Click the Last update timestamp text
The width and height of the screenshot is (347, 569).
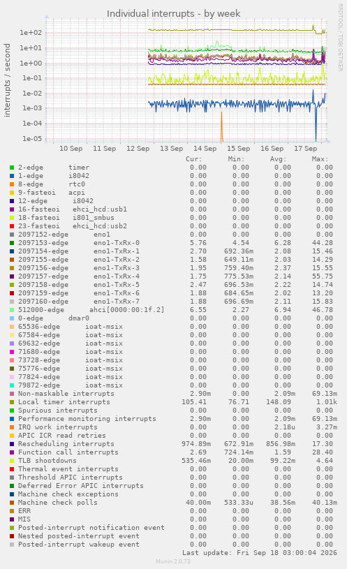point(260,553)
